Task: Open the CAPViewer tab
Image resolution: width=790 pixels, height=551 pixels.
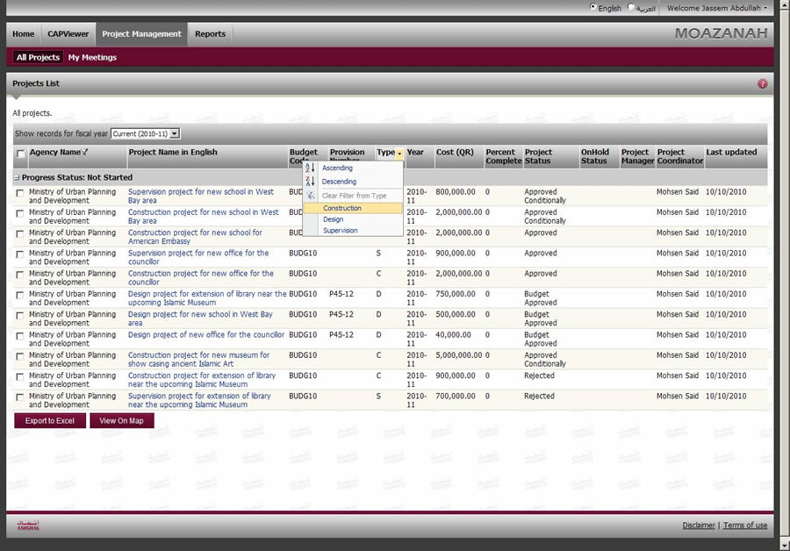Action: 68,33
